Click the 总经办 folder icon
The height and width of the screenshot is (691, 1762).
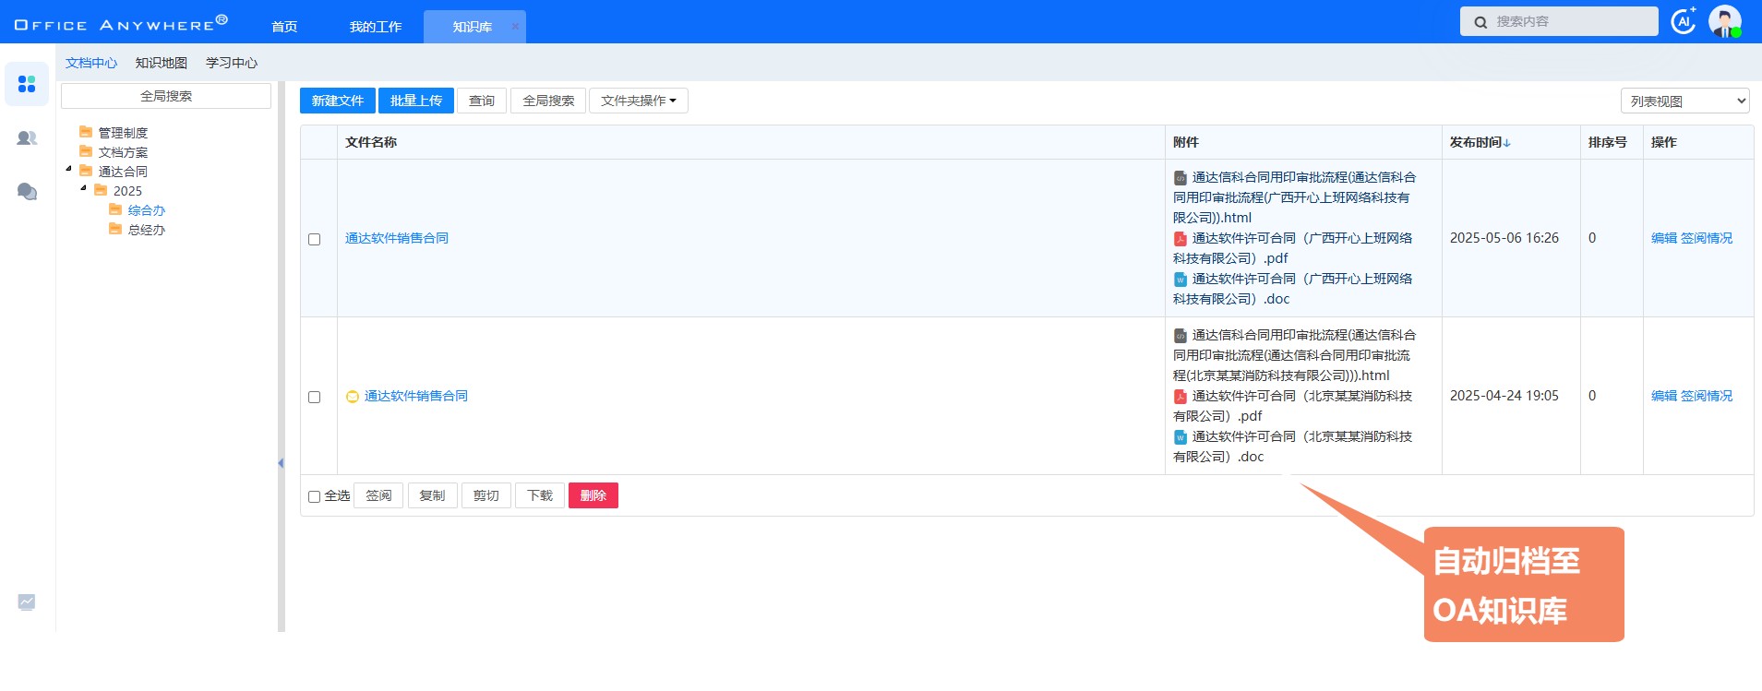(x=115, y=229)
